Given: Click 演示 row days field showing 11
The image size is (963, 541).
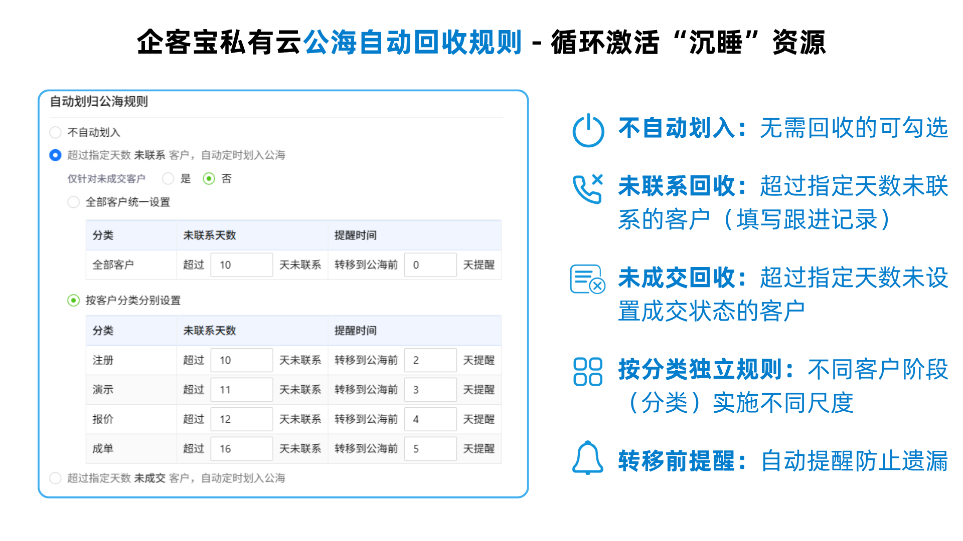Looking at the screenshot, I should 241,390.
